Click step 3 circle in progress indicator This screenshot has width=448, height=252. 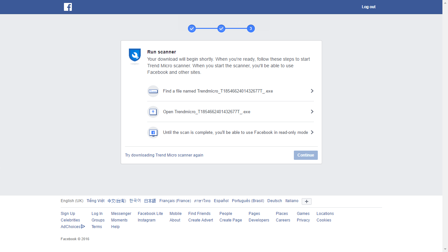click(x=251, y=29)
